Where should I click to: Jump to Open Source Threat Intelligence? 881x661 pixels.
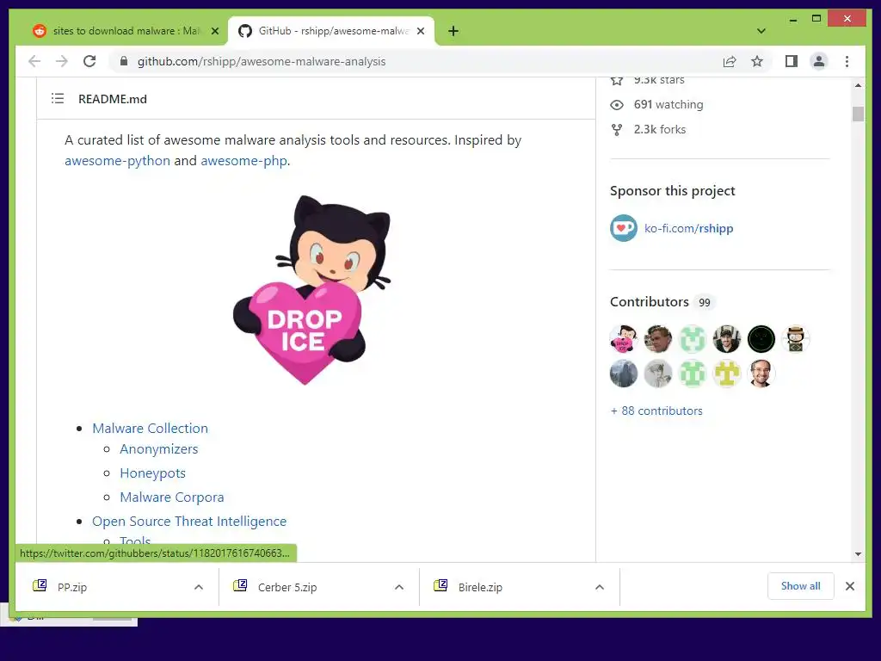pyautogui.click(x=189, y=522)
